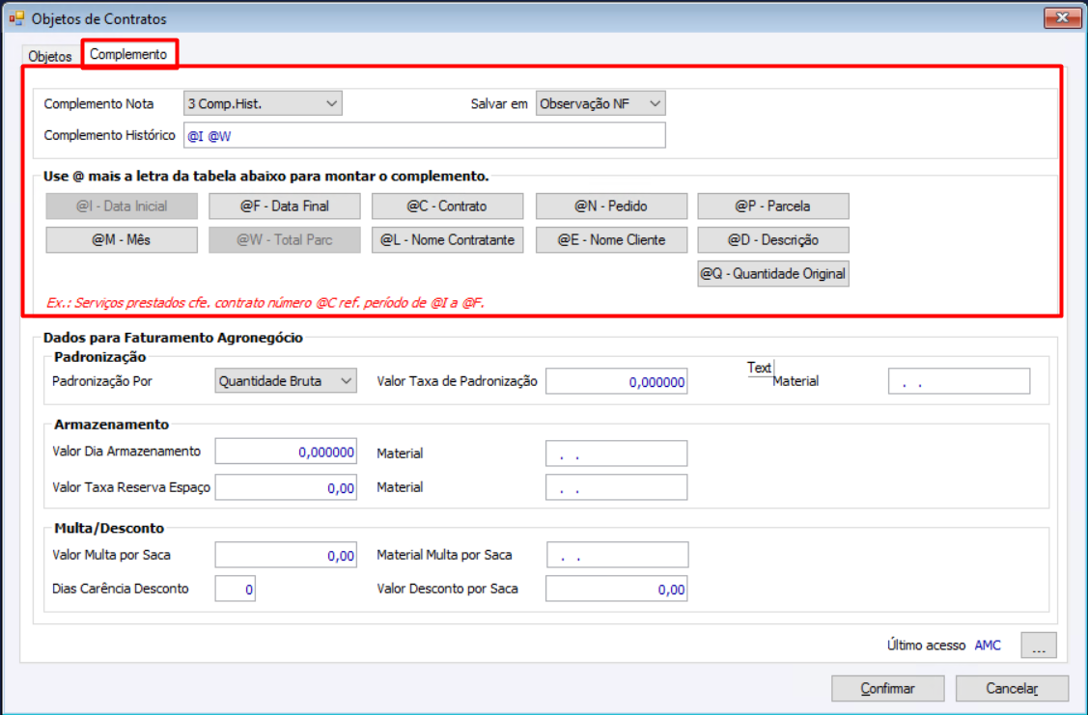Insert the @D - Descrição tag
1088x715 pixels.
click(773, 240)
